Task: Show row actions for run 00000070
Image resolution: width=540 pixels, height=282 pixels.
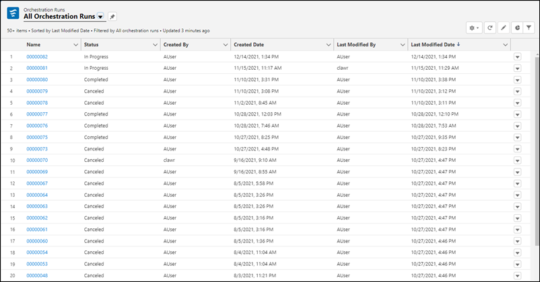Action: 517,160
